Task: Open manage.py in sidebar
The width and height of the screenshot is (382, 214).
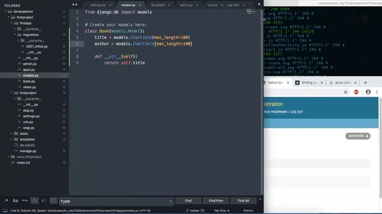Action: coord(28,151)
